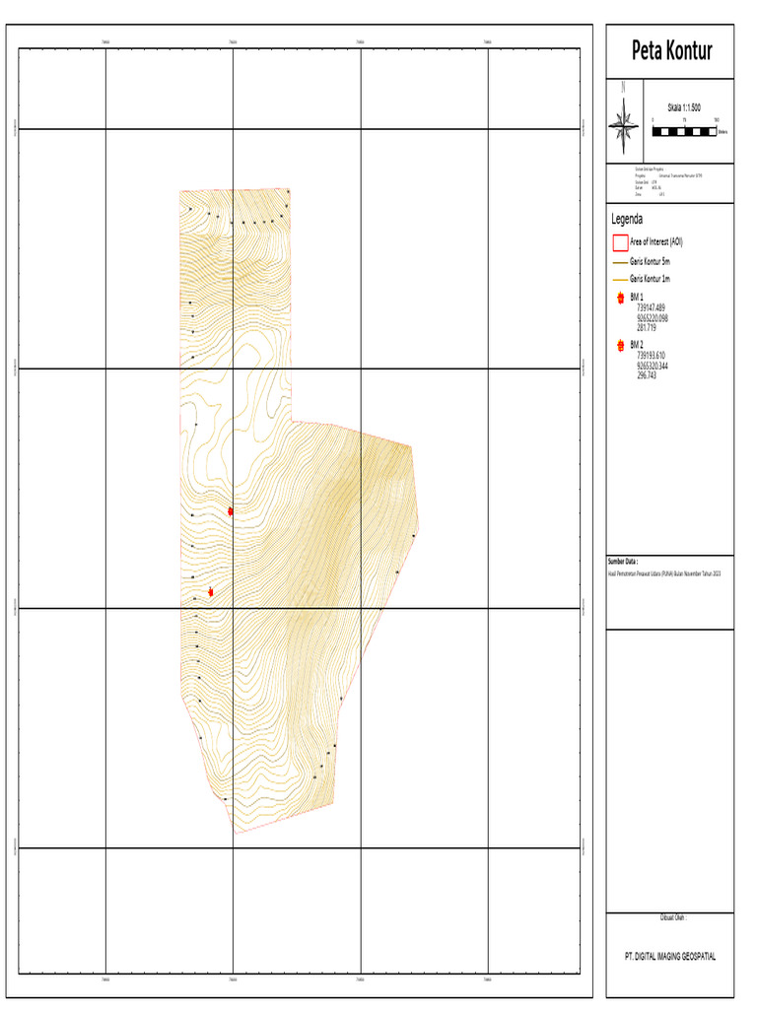The height and width of the screenshot is (1009, 757).
Task: Click the Garis Kontur 5m line symbol
Action: point(619,262)
